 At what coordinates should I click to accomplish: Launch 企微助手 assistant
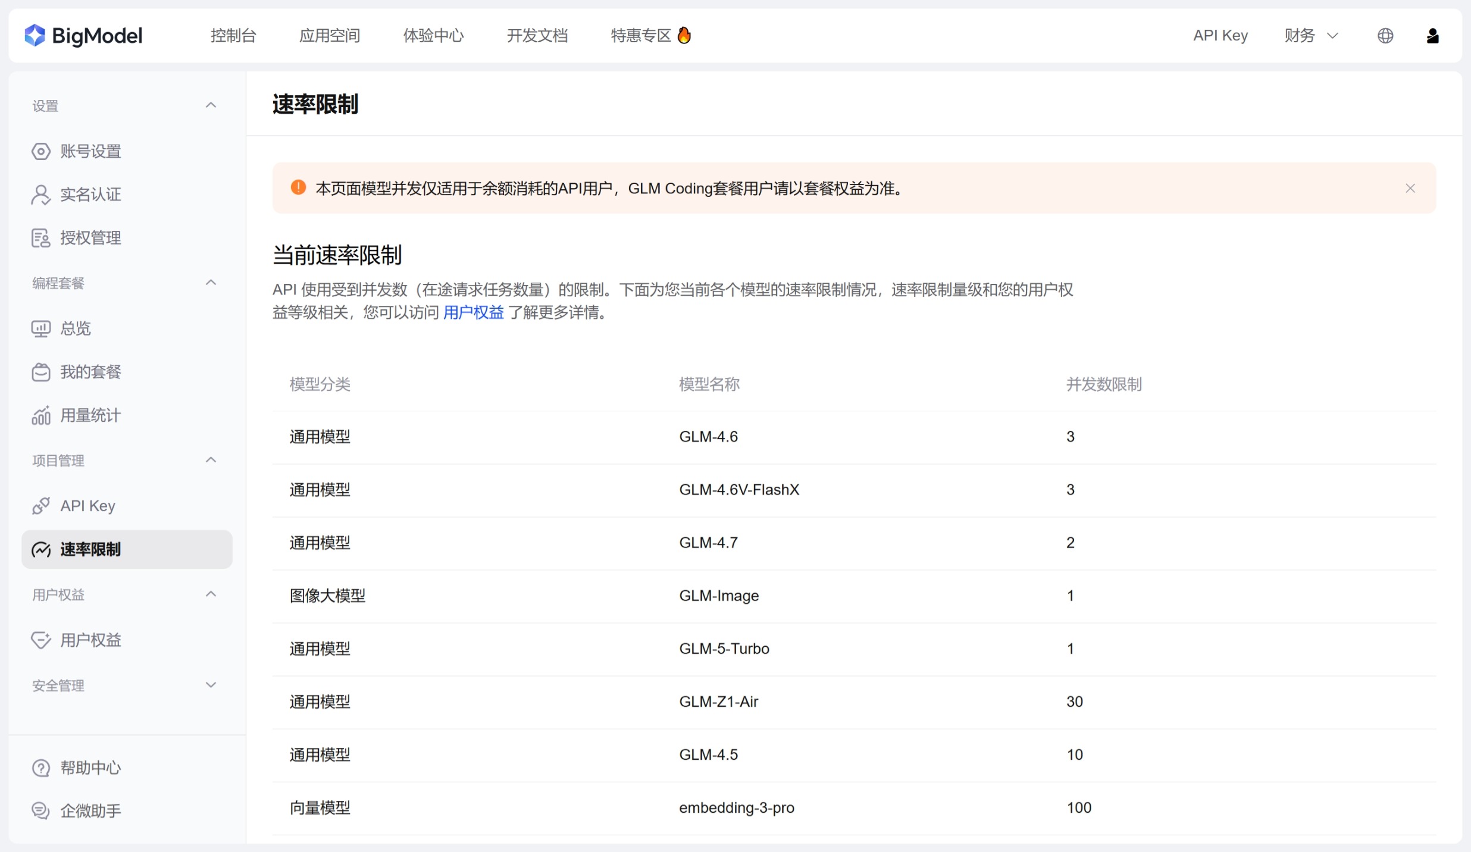click(89, 810)
